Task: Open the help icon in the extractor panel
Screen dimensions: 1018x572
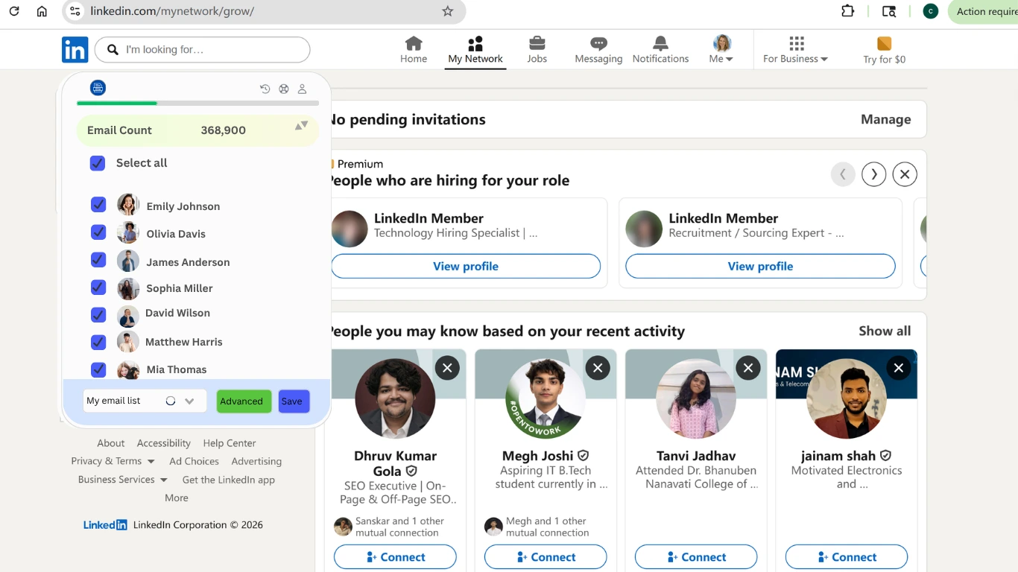Action: pos(283,88)
